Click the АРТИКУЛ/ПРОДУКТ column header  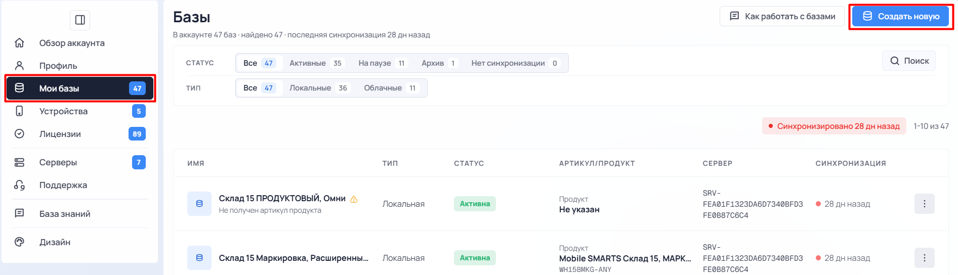coord(597,163)
